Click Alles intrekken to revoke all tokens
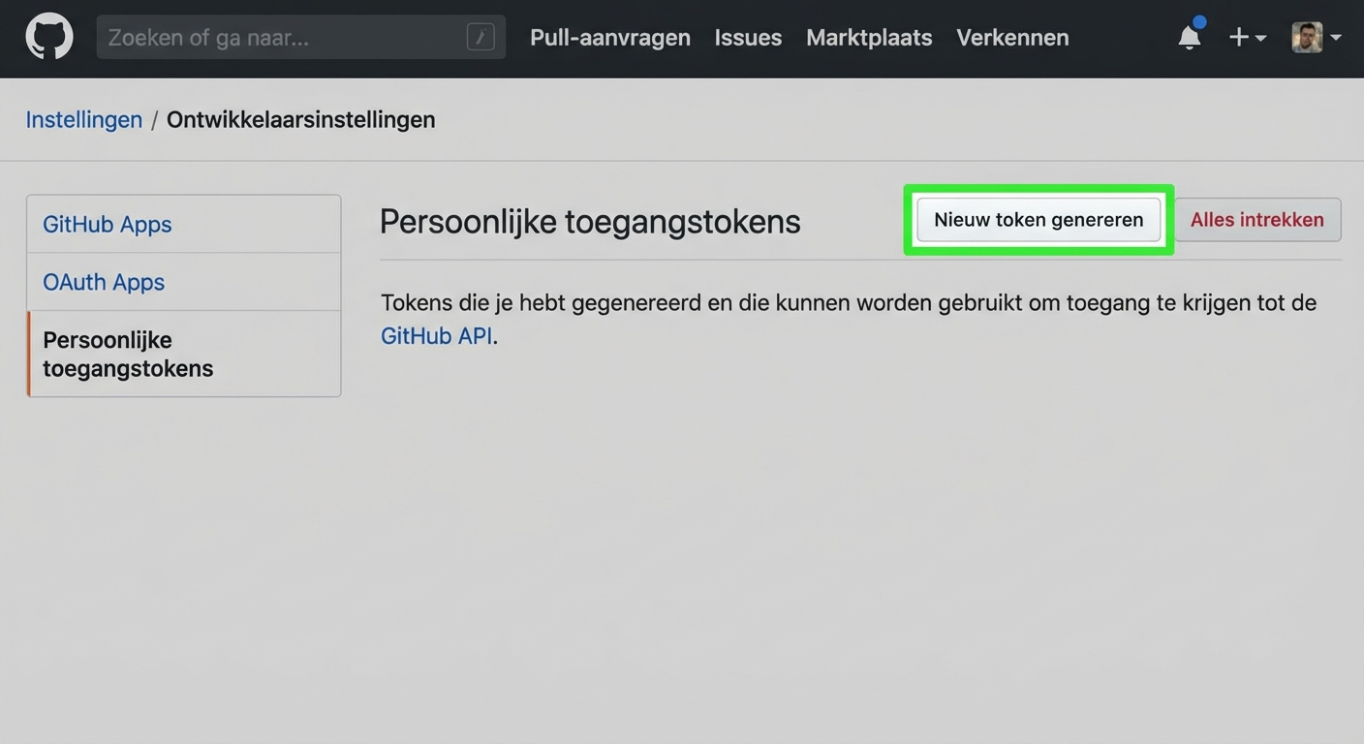The image size is (1364, 744). point(1256,220)
